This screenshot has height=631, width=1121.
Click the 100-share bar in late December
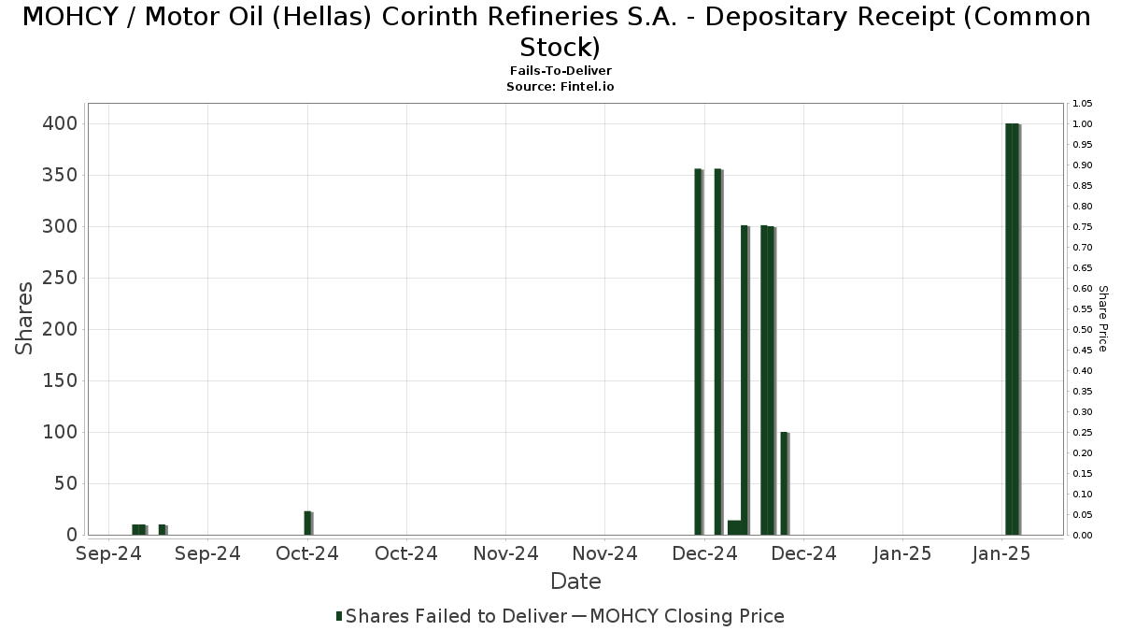(x=785, y=483)
